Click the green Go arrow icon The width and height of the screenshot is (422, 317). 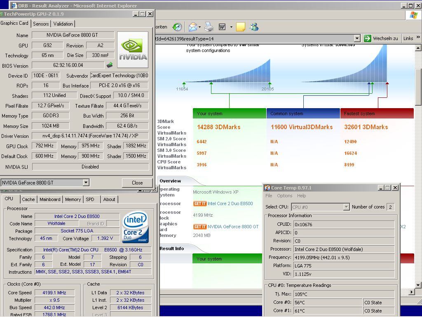[x=367, y=38]
